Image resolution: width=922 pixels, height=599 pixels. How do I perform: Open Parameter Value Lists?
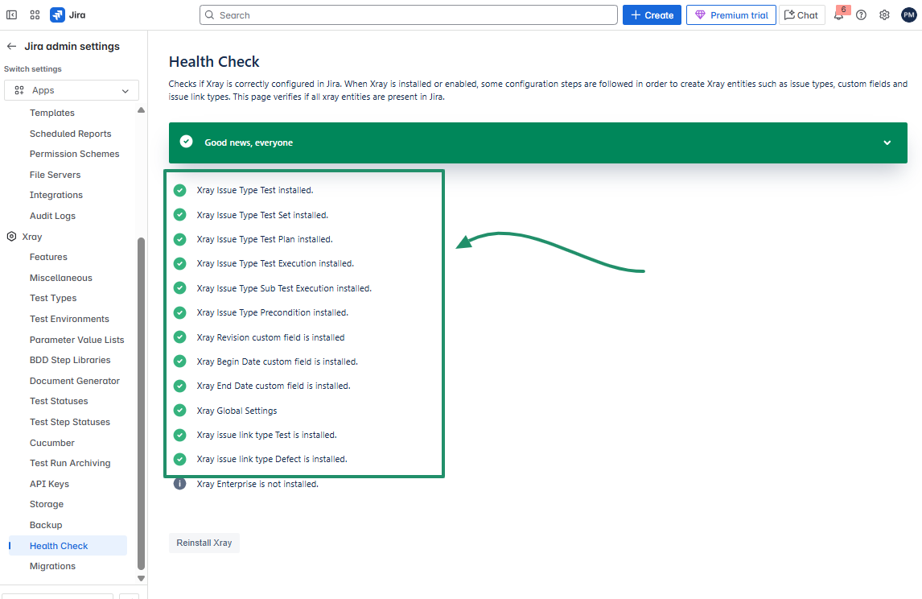pos(77,340)
